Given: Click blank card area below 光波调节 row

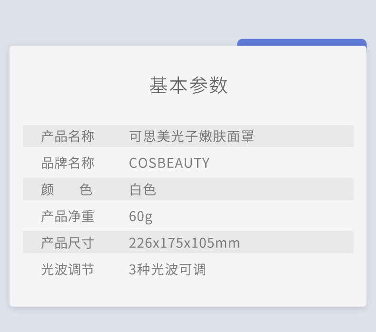Looking at the screenshot, I should click(188, 293).
